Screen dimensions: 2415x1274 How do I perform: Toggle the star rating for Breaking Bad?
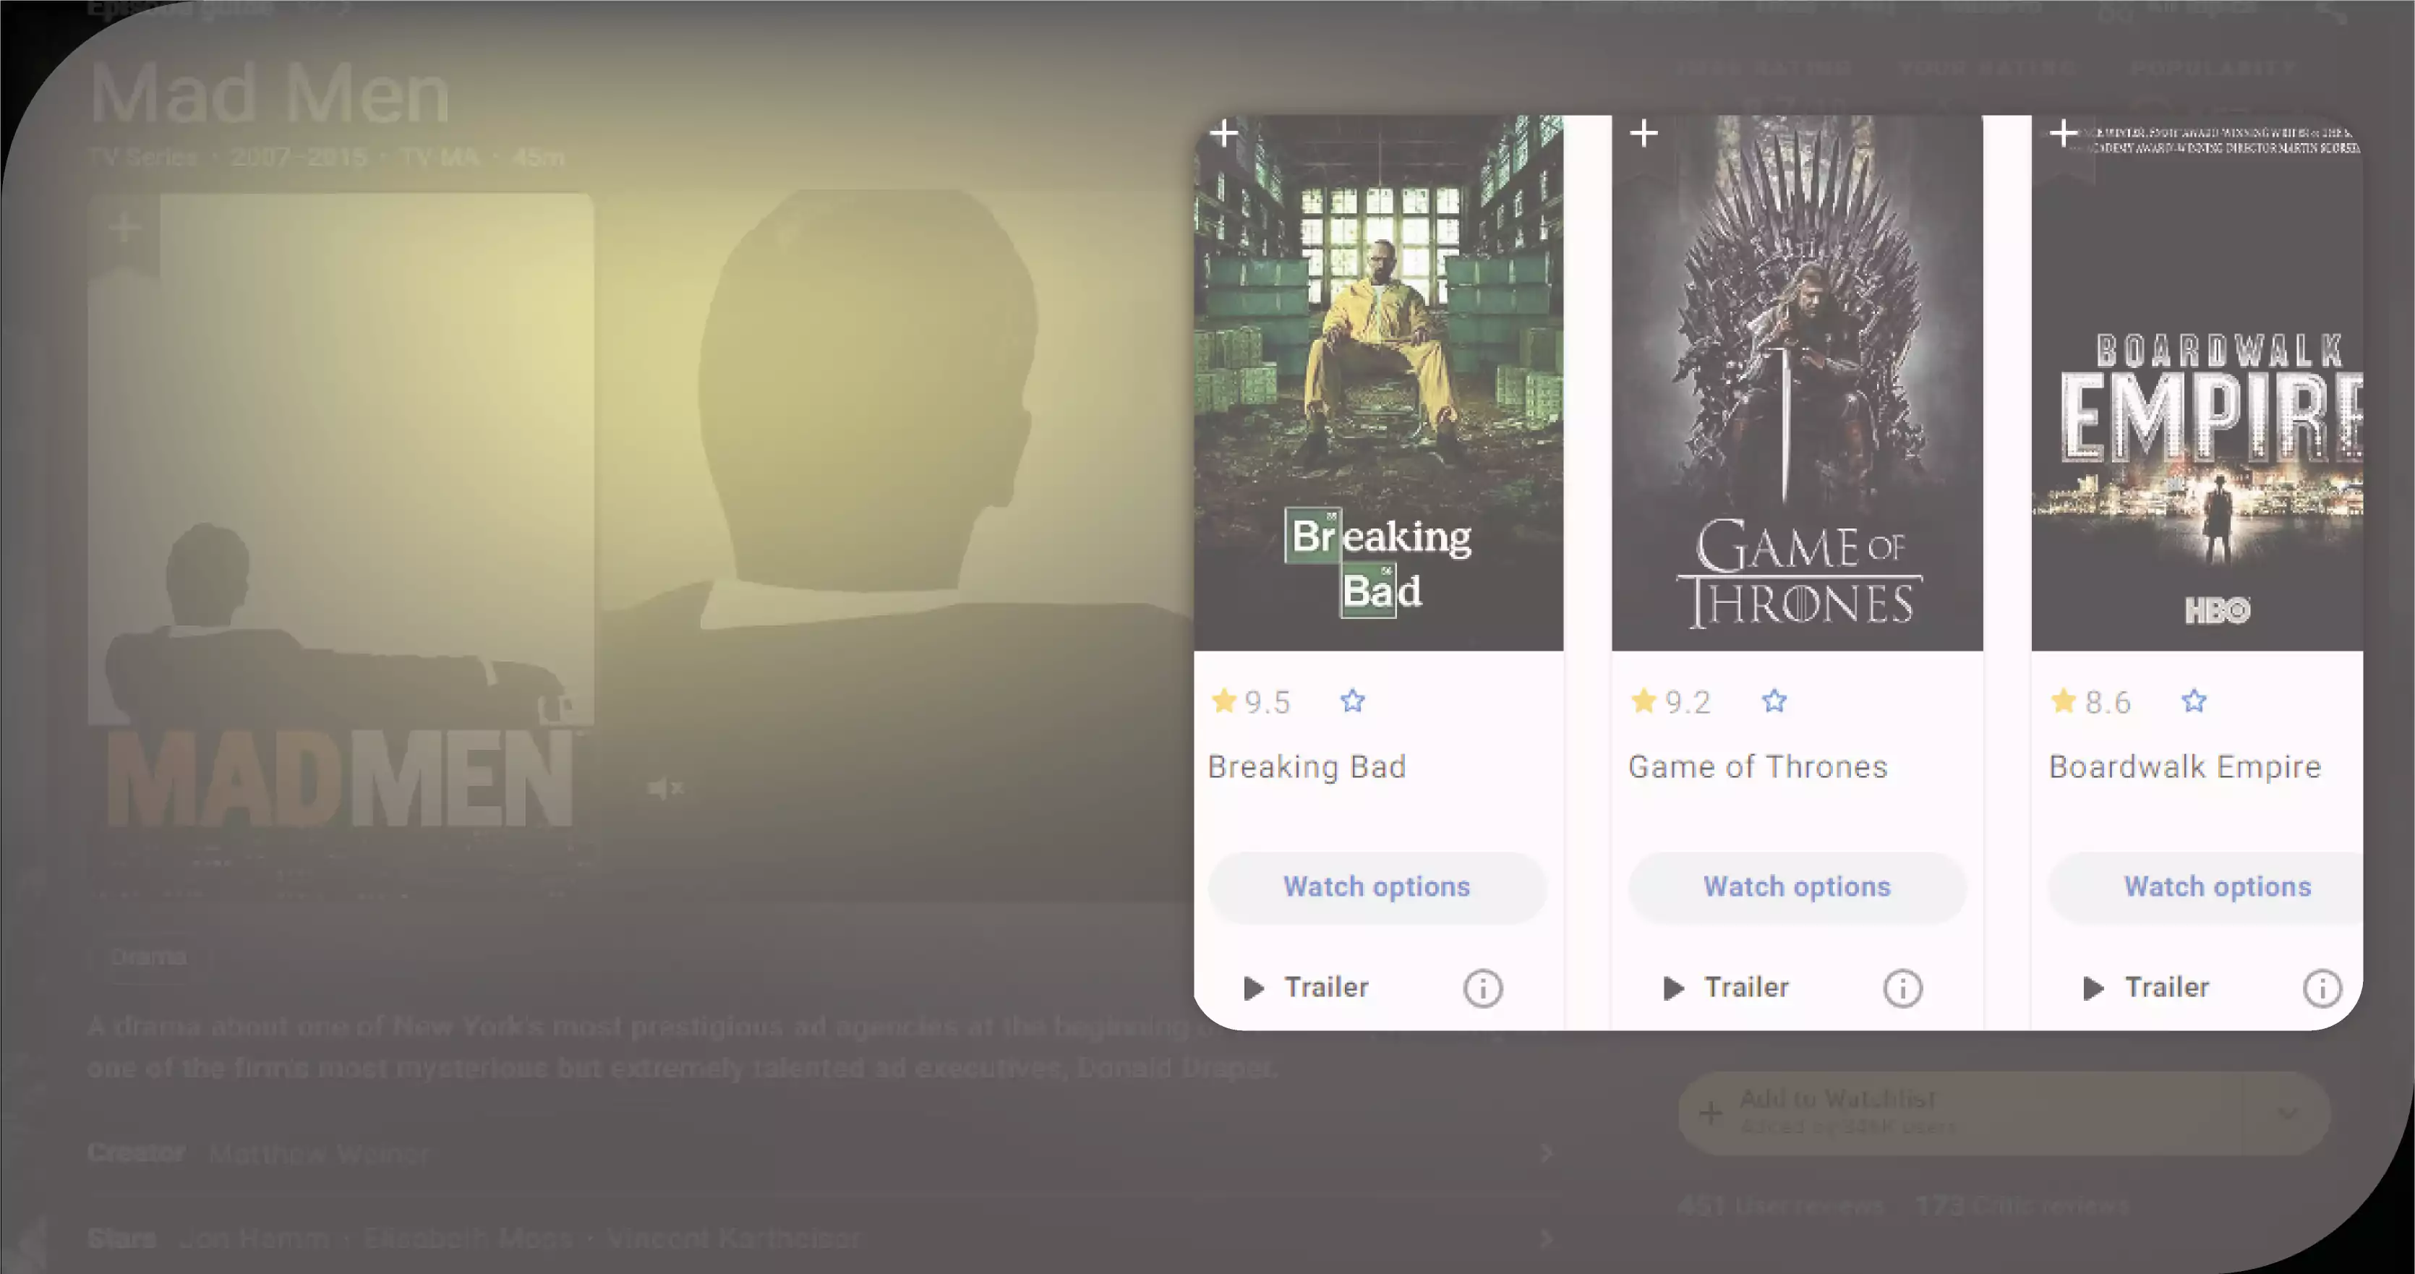(1353, 701)
